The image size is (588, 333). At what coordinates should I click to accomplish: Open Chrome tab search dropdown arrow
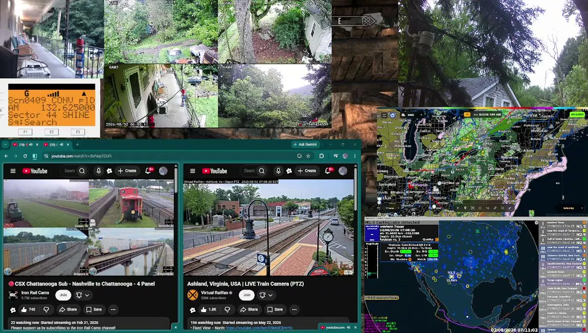[6, 144]
